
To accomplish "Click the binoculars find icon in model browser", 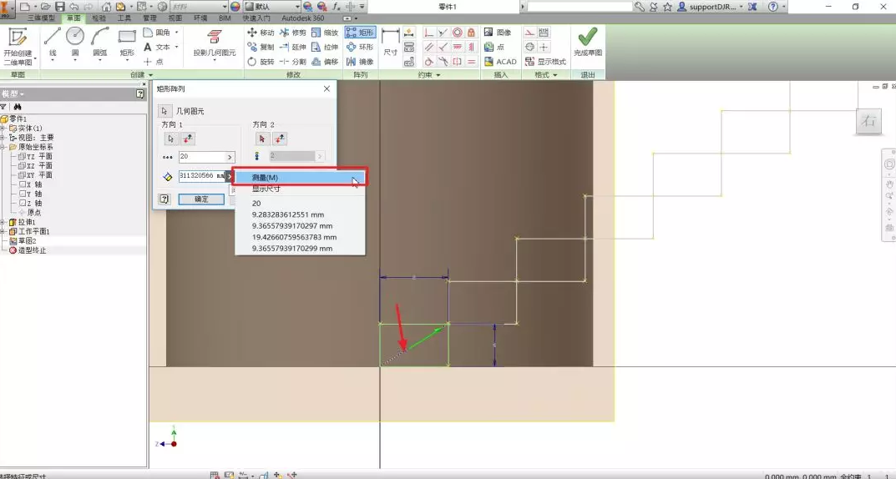I will click(18, 107).
